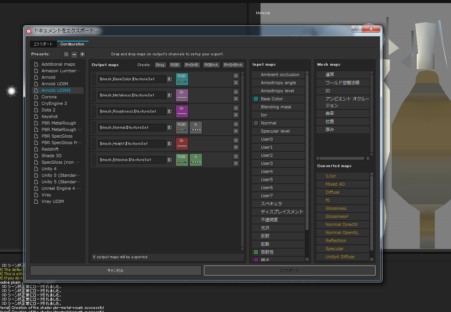Duplicate the Normal output map
Image resolution: width=451 pixels, height=312 pixels.
point(236,124)
